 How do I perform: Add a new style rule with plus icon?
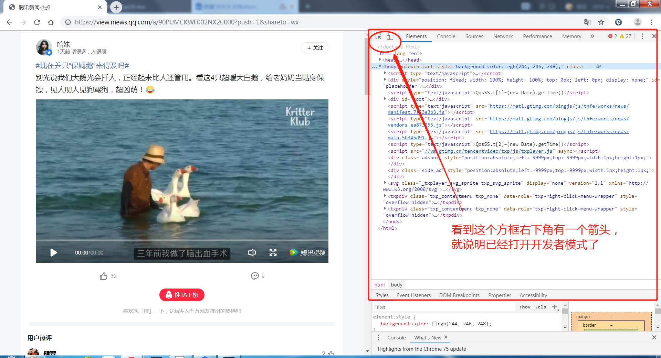[554, 307]
